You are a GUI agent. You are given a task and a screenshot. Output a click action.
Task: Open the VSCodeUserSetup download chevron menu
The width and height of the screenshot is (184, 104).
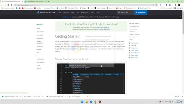20,97
